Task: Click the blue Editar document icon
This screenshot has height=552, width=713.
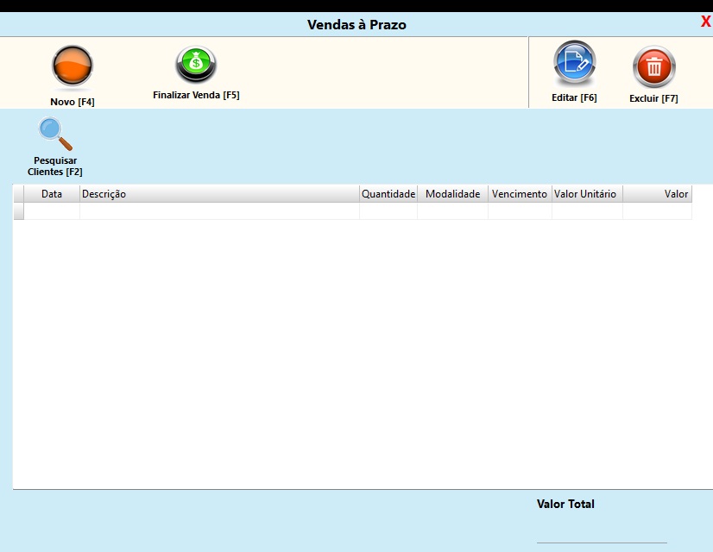Action: pyautogui.click(x=574, y=64)
